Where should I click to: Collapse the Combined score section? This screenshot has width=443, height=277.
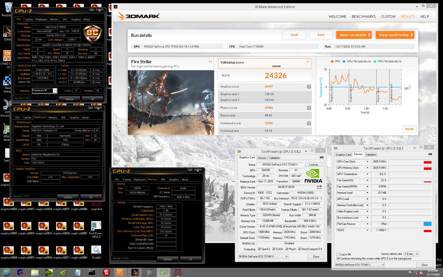(309, 123)
